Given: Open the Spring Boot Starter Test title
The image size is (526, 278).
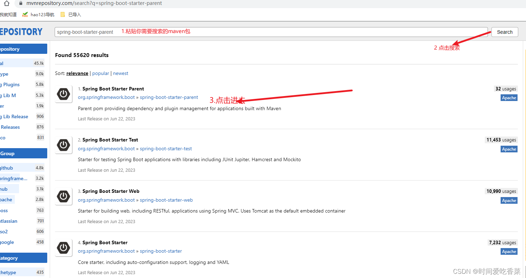Looking at the screenshot, I should pos(110,140).
